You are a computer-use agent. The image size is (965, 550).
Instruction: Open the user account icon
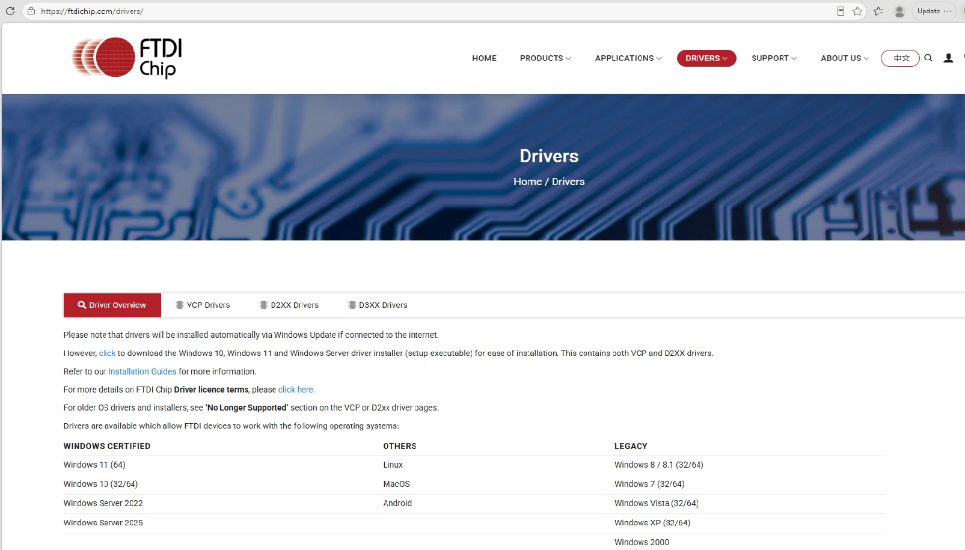[948, 58]
